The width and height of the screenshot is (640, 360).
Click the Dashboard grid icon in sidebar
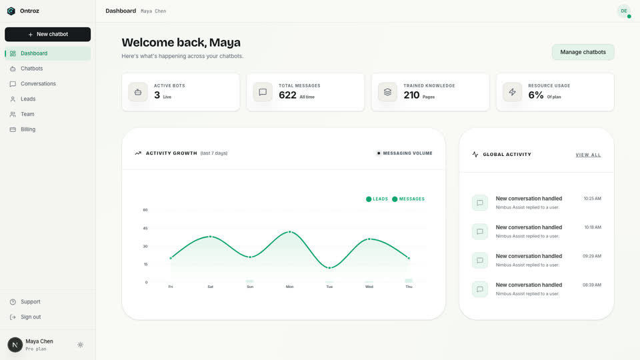point(13,53)
